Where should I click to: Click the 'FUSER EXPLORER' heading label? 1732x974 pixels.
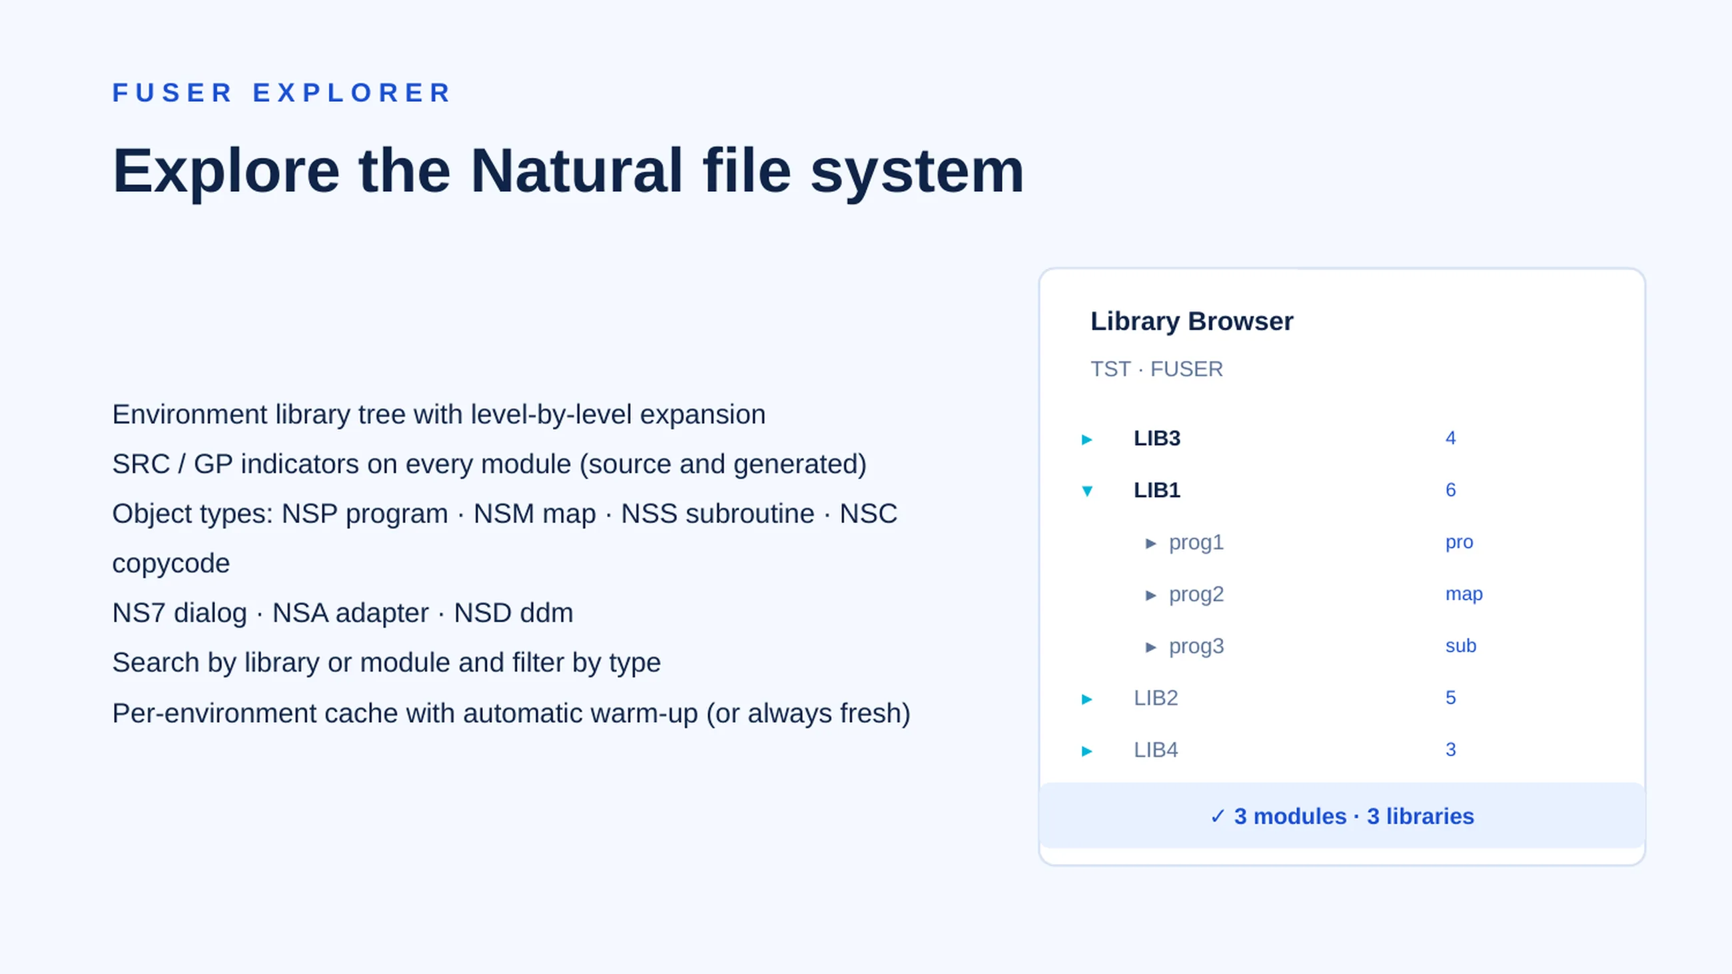pos(282,93)
